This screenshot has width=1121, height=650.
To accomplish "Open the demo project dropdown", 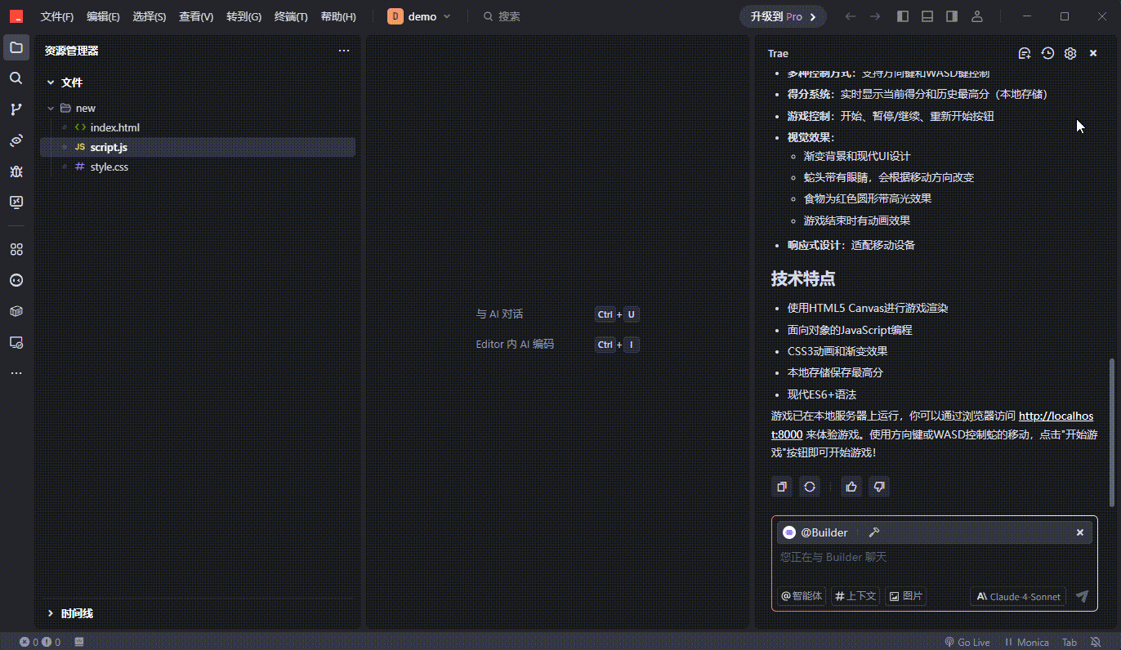I will 419,16.
